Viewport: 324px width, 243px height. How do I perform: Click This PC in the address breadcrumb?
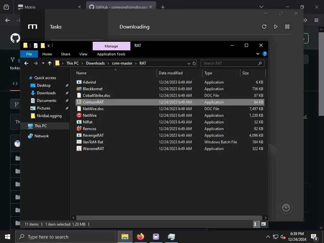coord(72,63)
